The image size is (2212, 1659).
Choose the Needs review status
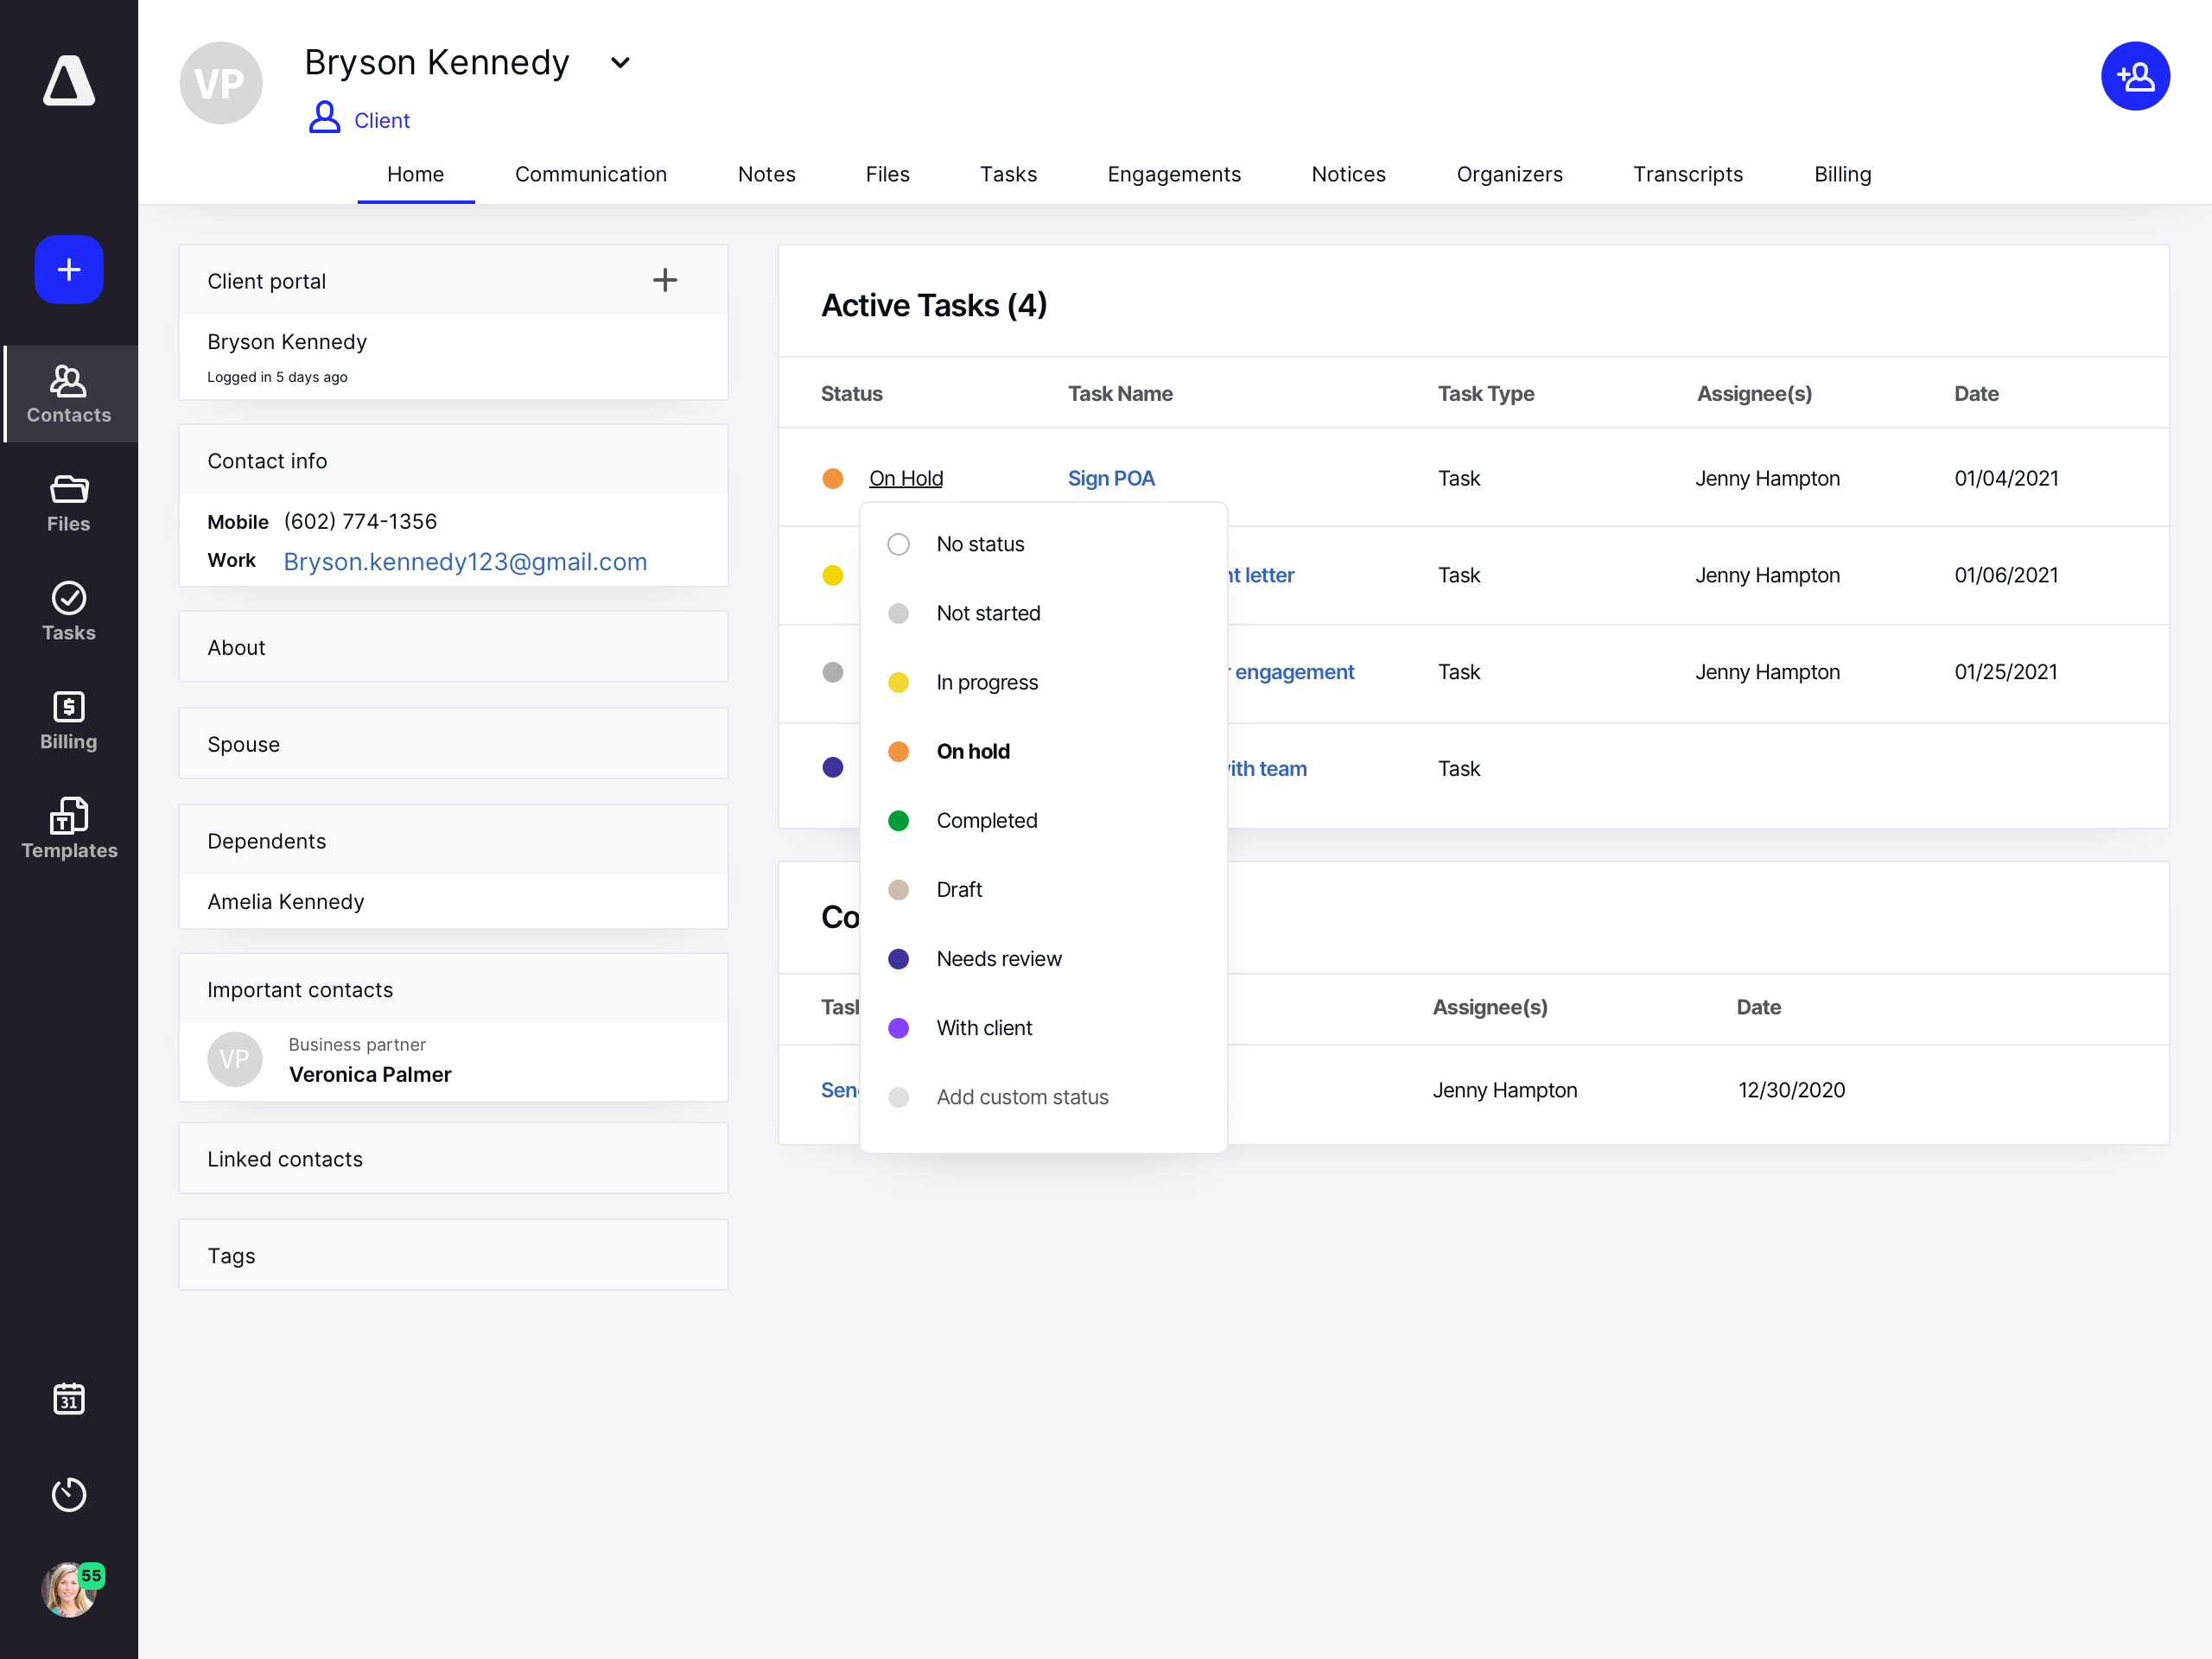pyautogui.click(x=998, y=958)
